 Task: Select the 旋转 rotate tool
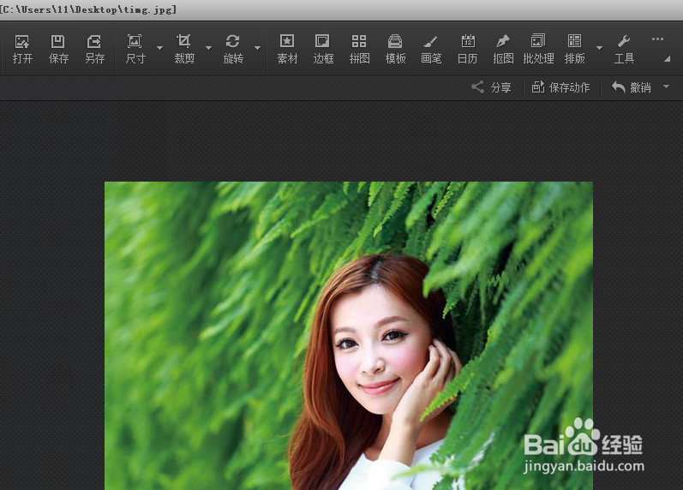pos(233,49)
